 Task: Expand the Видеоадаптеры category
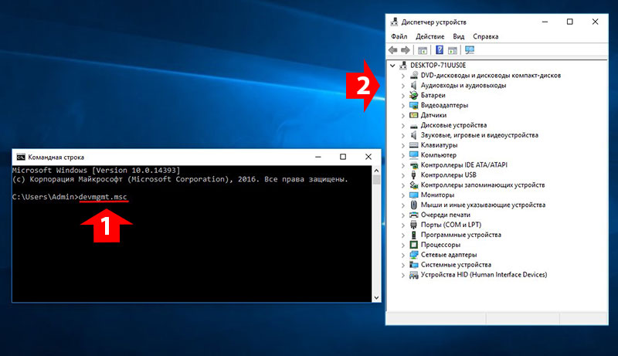(403, 105)
